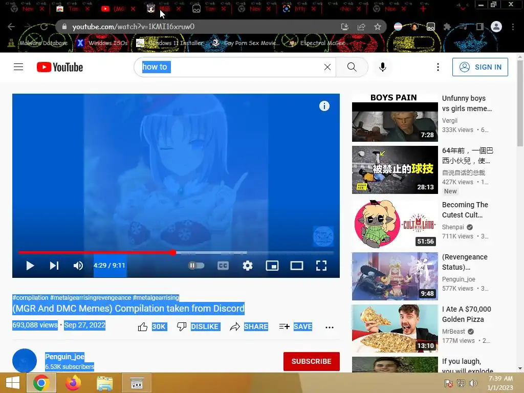Open the Chrome profile avatar
The width and height of the screenshot is (524, 393).
(x=496, y=27)
